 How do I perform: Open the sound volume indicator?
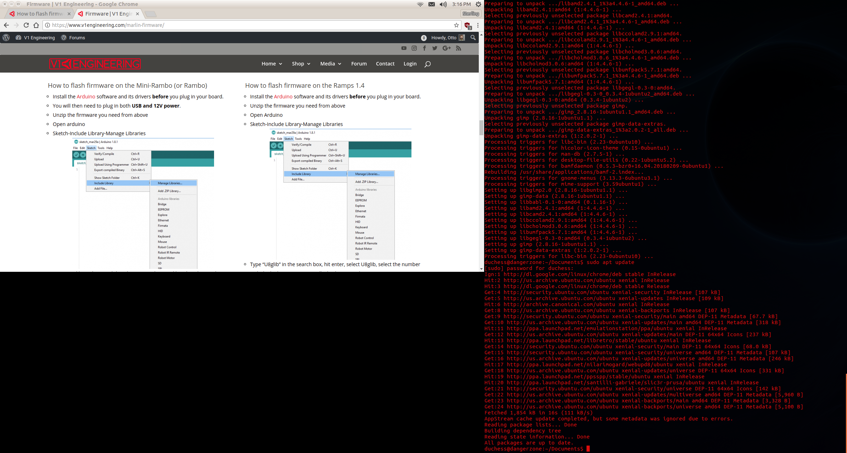click(443, 4)
